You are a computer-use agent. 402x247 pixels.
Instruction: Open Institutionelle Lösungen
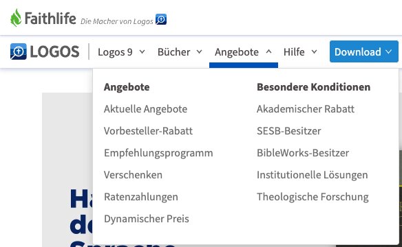click(x=313, y=175)
